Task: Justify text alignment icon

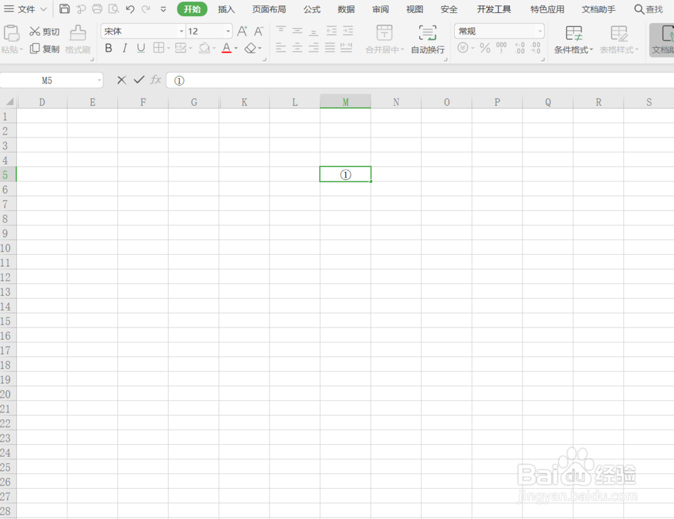Action: (330, 48)
